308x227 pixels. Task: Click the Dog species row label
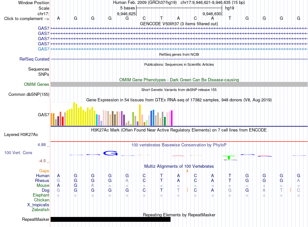click(x=46, y=190)
